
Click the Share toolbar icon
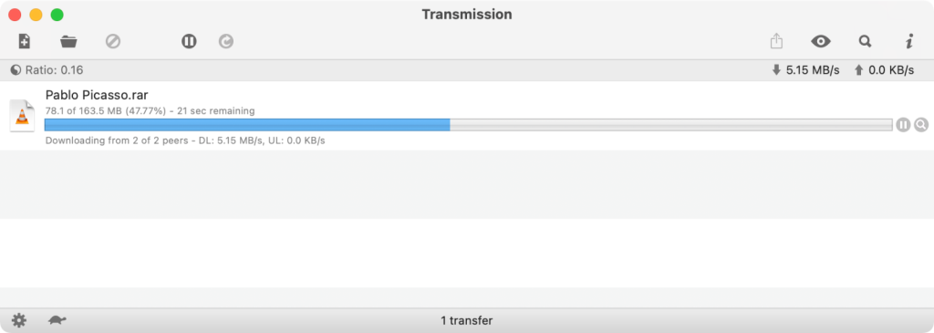(776, 41)
